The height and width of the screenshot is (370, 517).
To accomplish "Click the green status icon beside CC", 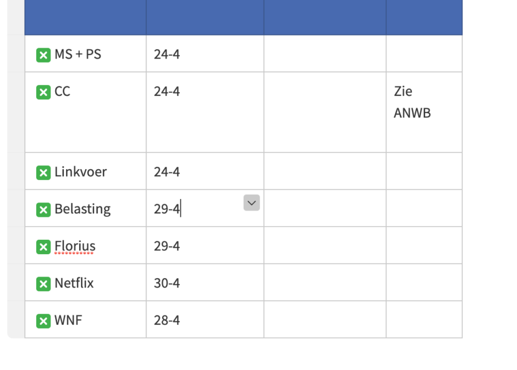I will pos(44,92).
